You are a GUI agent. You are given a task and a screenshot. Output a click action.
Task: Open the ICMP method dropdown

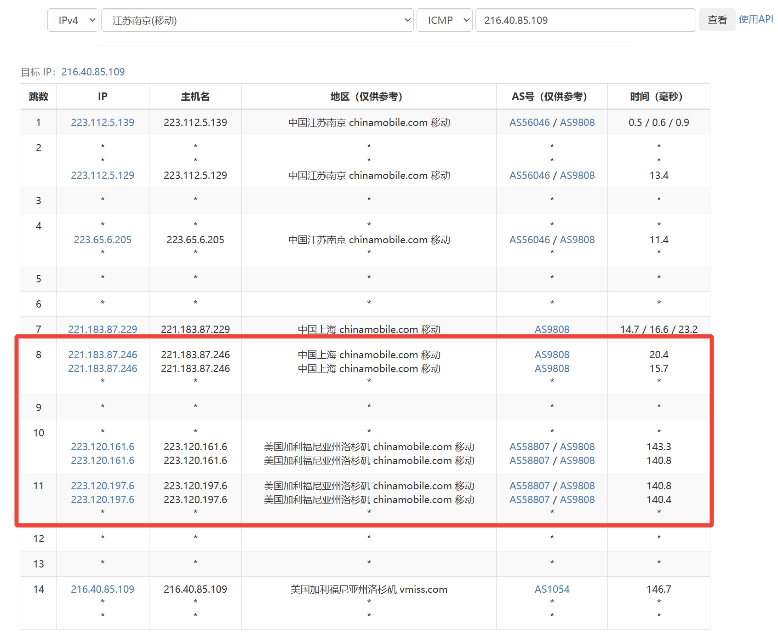click(444, 20)
